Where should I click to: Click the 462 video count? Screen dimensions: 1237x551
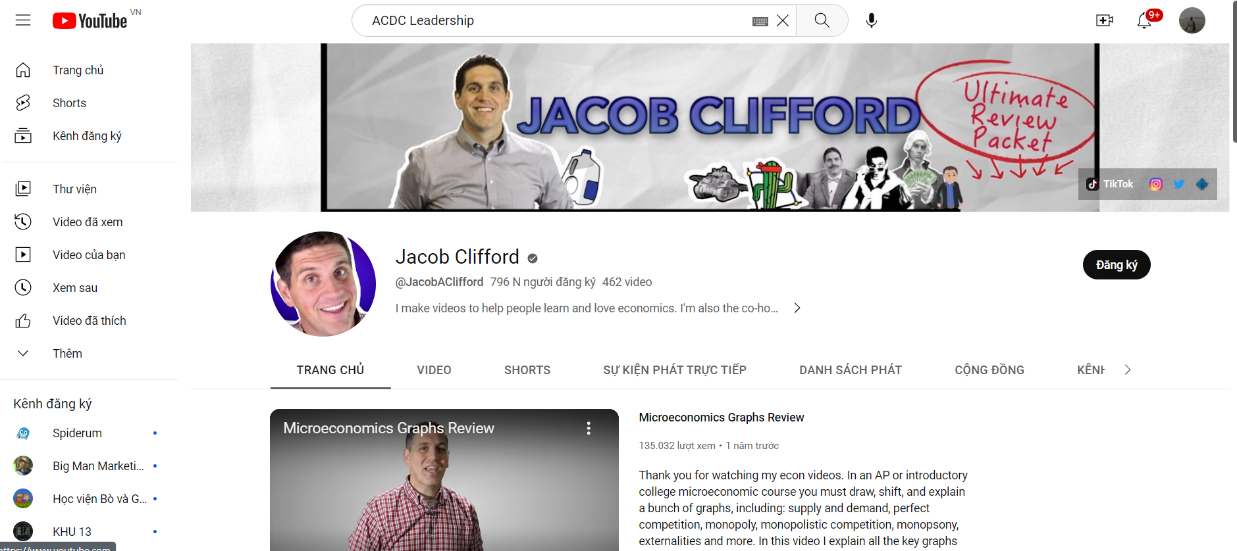627,281
